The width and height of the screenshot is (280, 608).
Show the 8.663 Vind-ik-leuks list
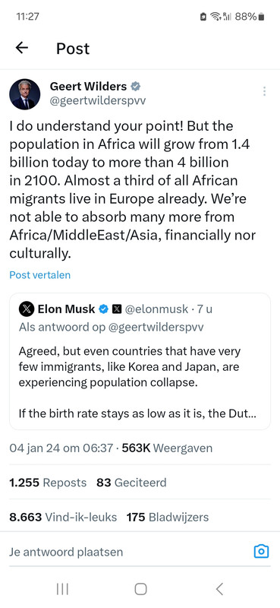pyautogui.click(x=63, y=517)
